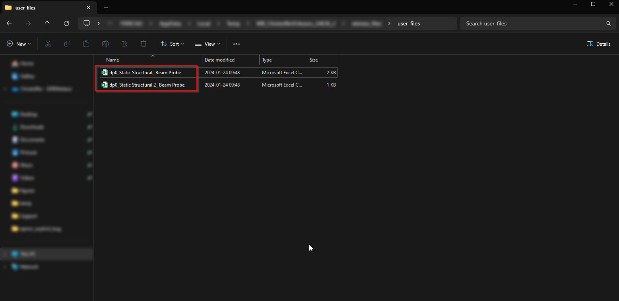Maximize the File Explorer window
Viewport: 619px width, 301px height.
coord(593,4)
